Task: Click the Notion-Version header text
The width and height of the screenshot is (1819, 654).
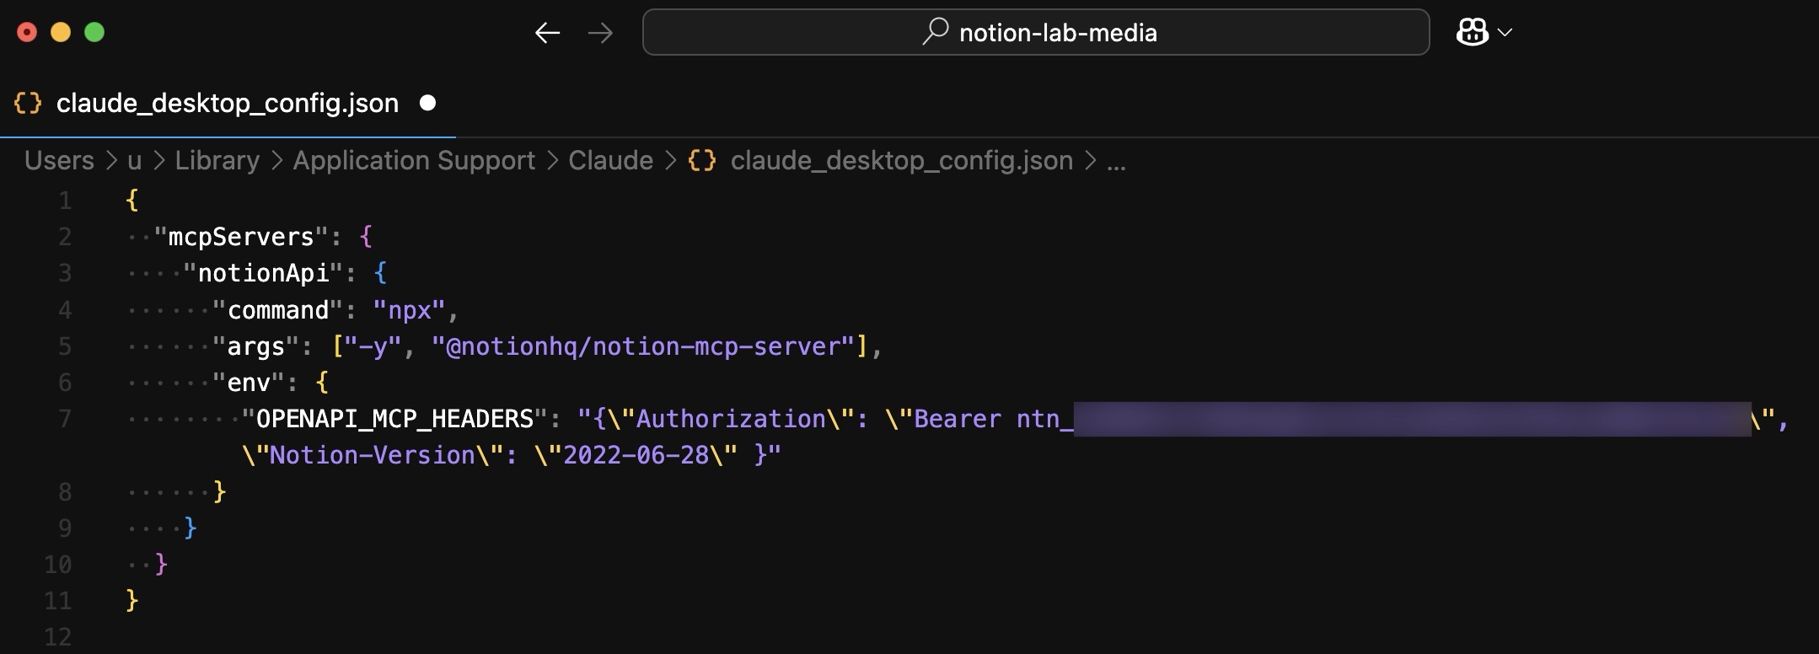Action: pyautogui.click(x=373, y=455)
